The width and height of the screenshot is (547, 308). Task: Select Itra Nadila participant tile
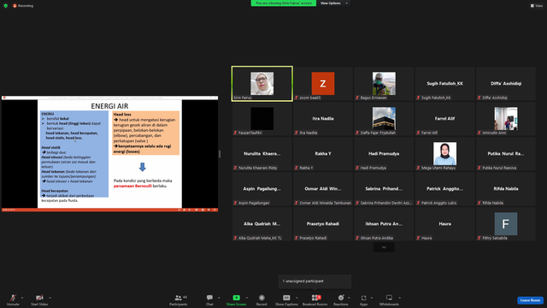323,119
